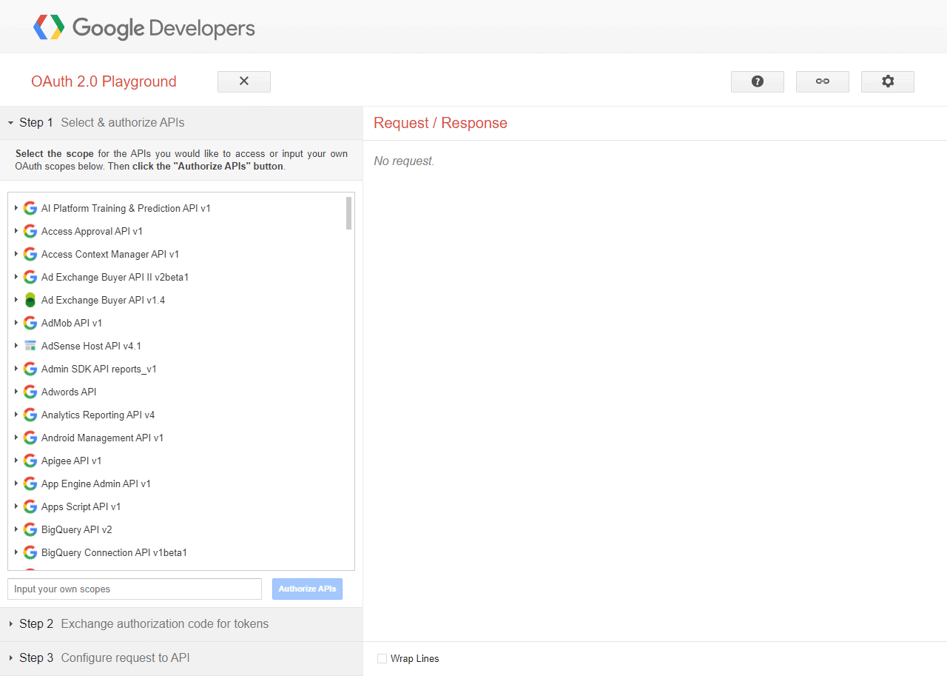Click the No request. message text
This screenshot has height=676, width=947.
click(404, 161)
